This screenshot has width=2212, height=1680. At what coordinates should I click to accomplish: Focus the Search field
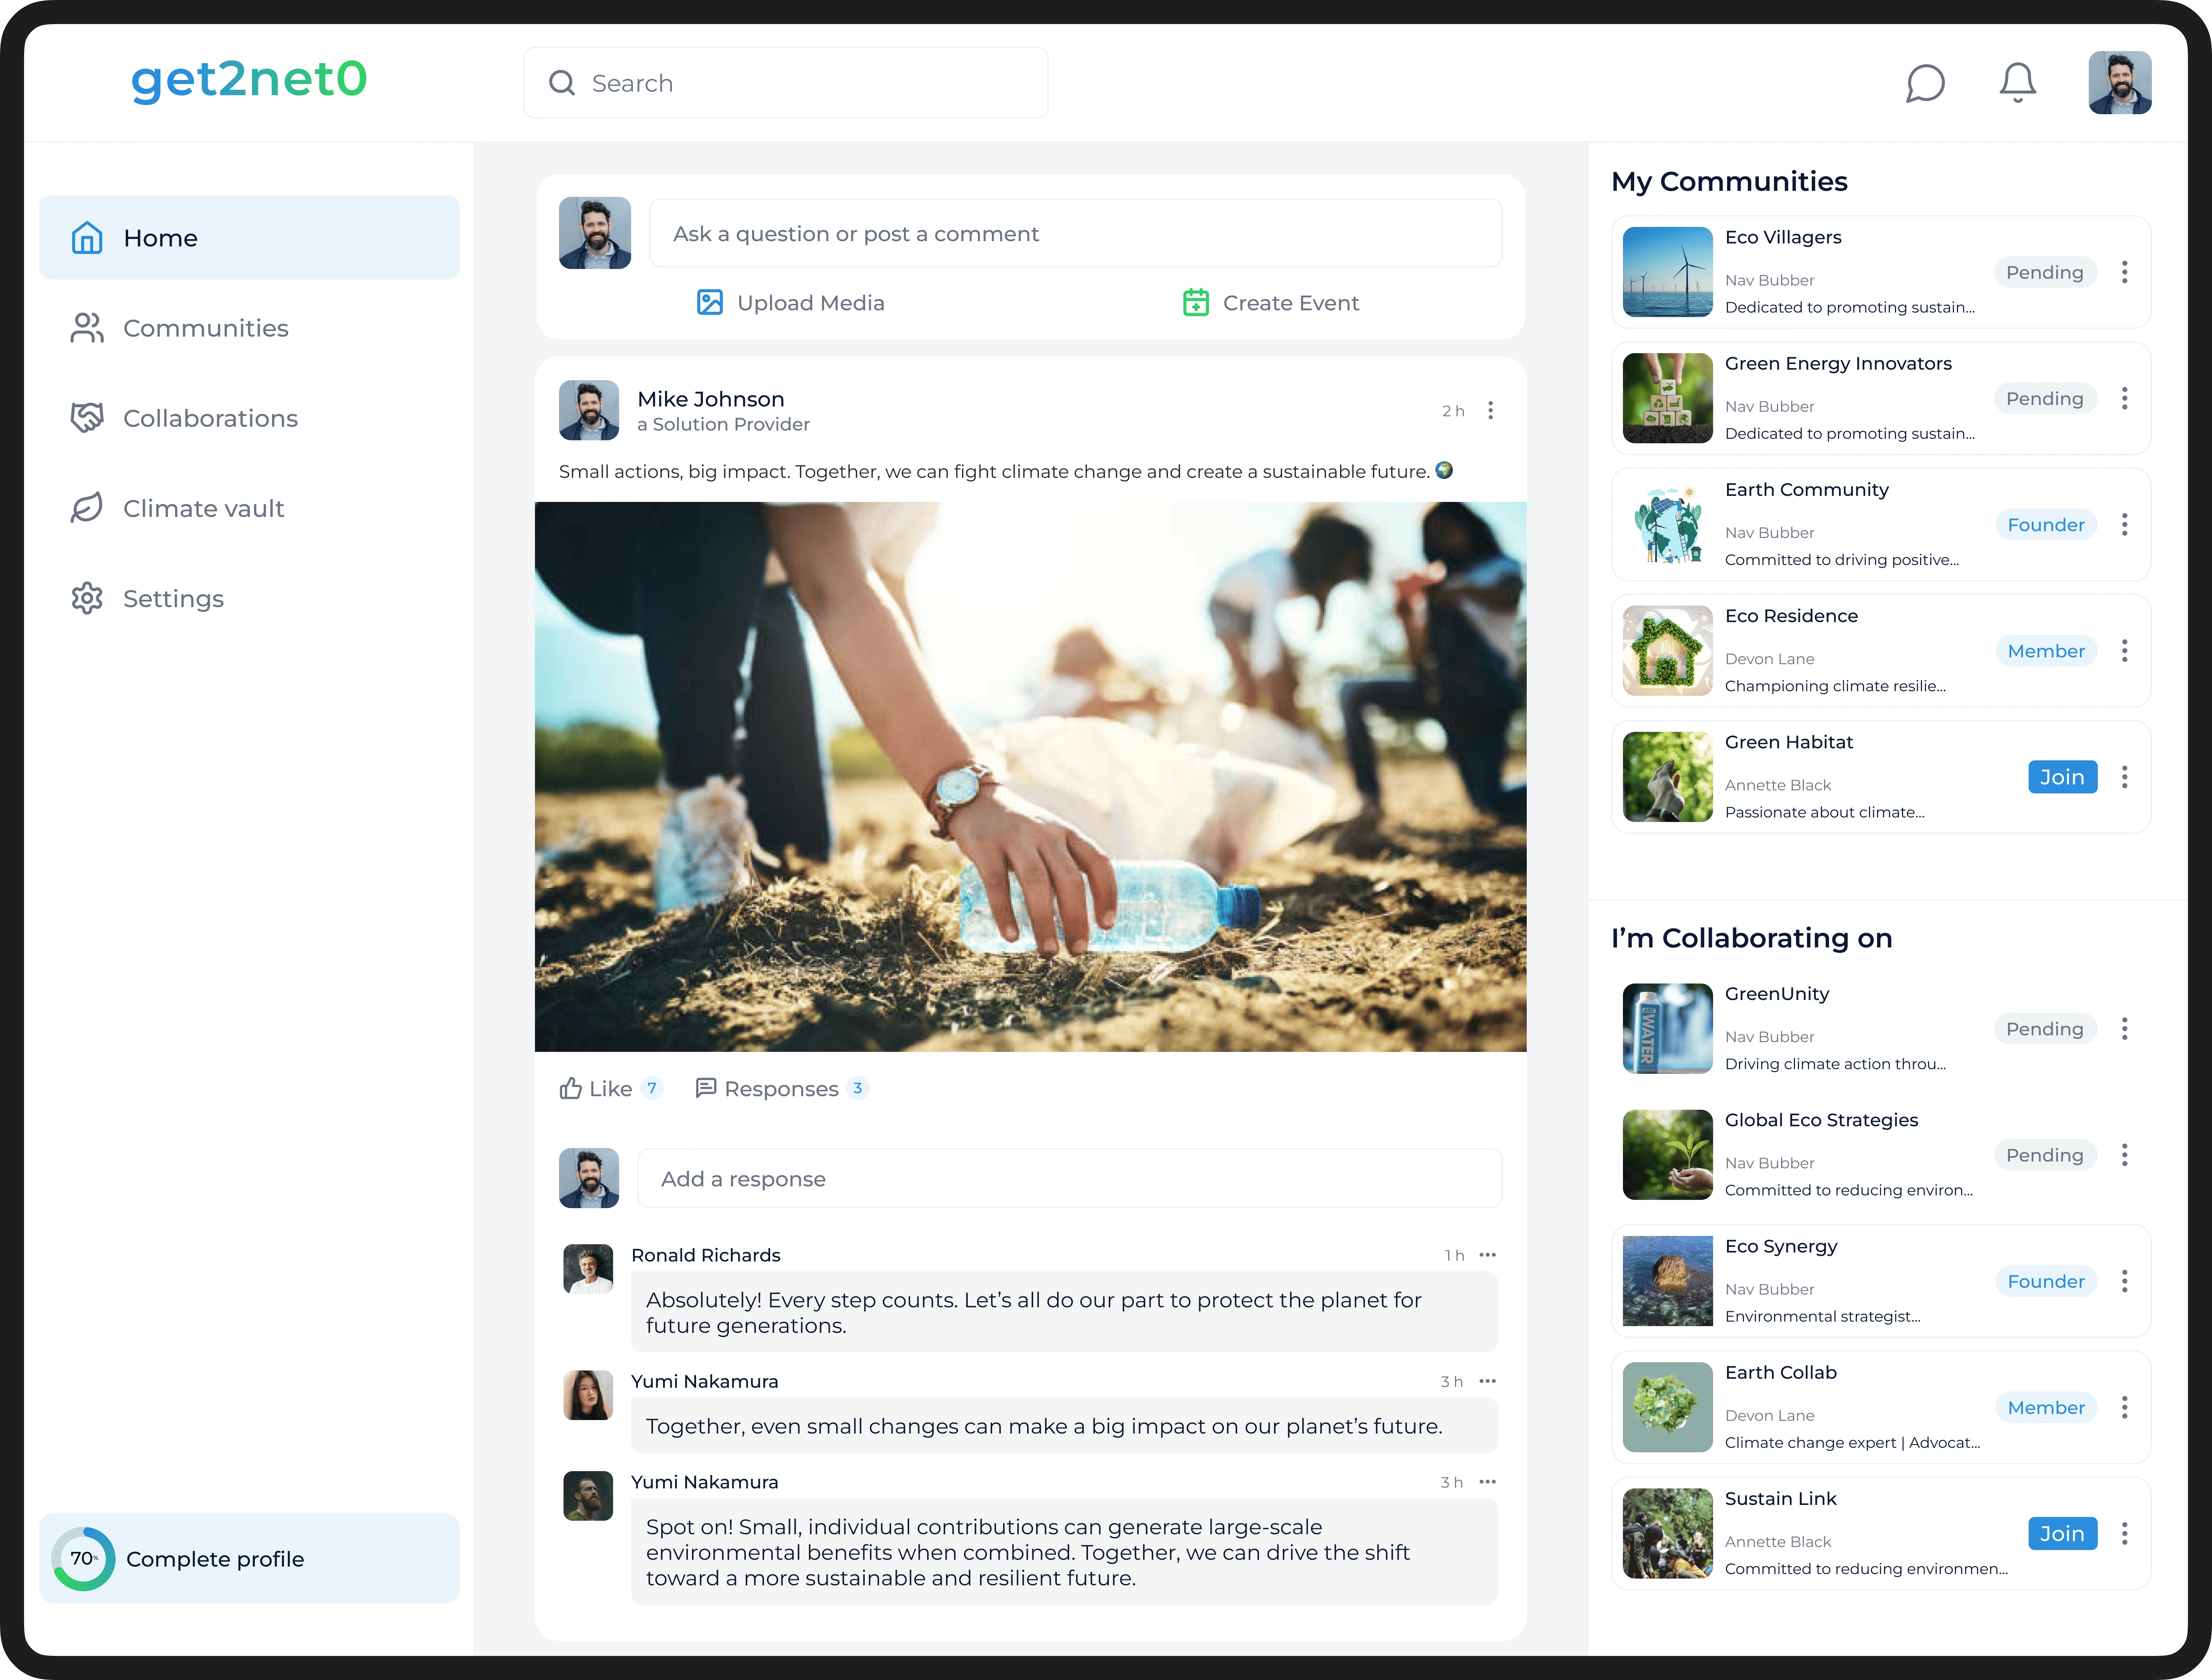[x=786, y=83]
